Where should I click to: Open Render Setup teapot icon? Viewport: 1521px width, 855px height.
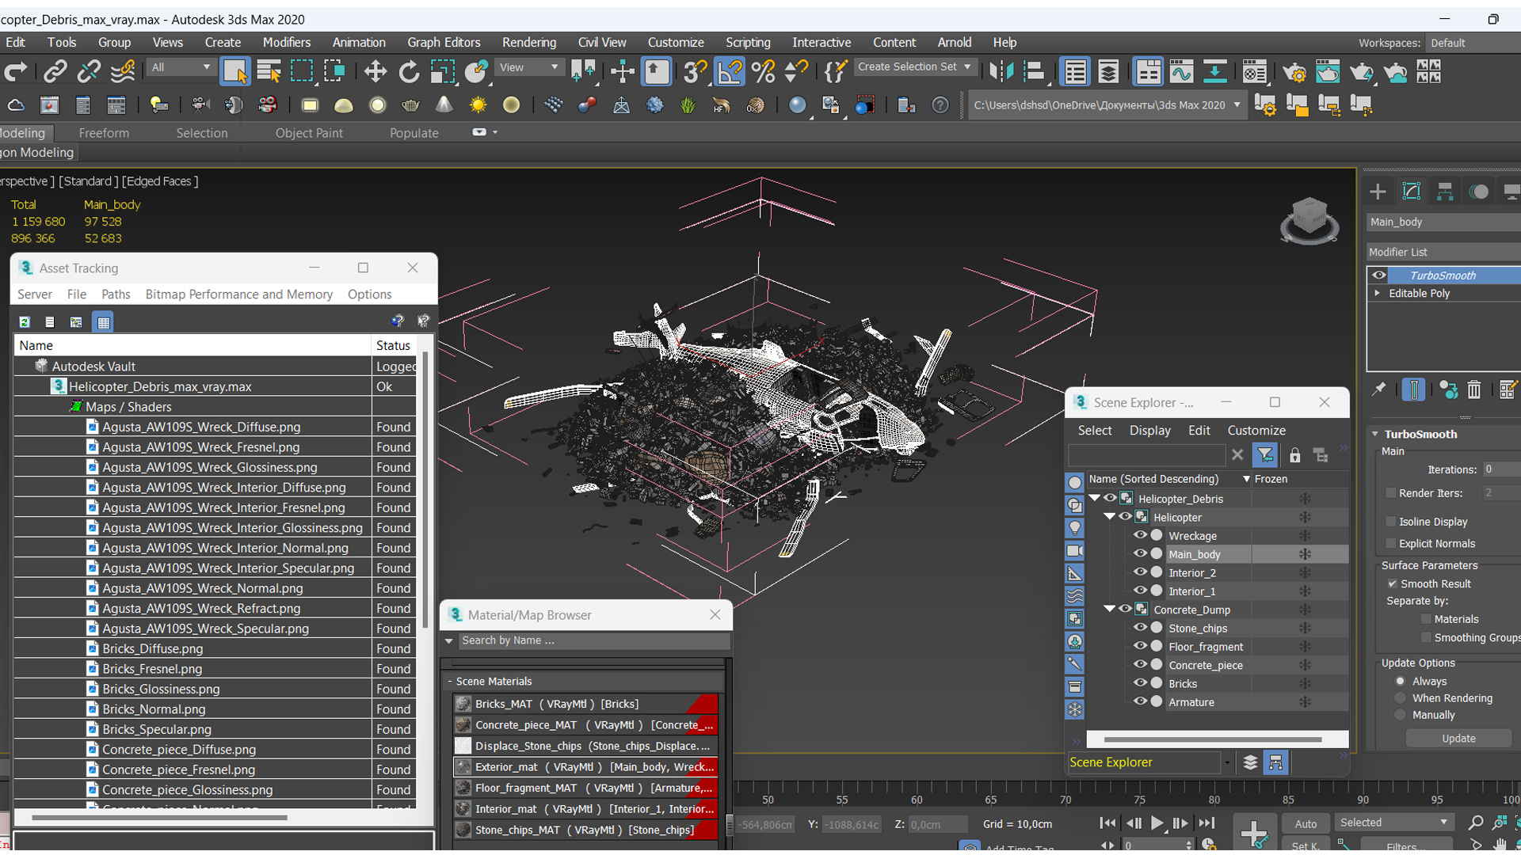[1294, 71]
